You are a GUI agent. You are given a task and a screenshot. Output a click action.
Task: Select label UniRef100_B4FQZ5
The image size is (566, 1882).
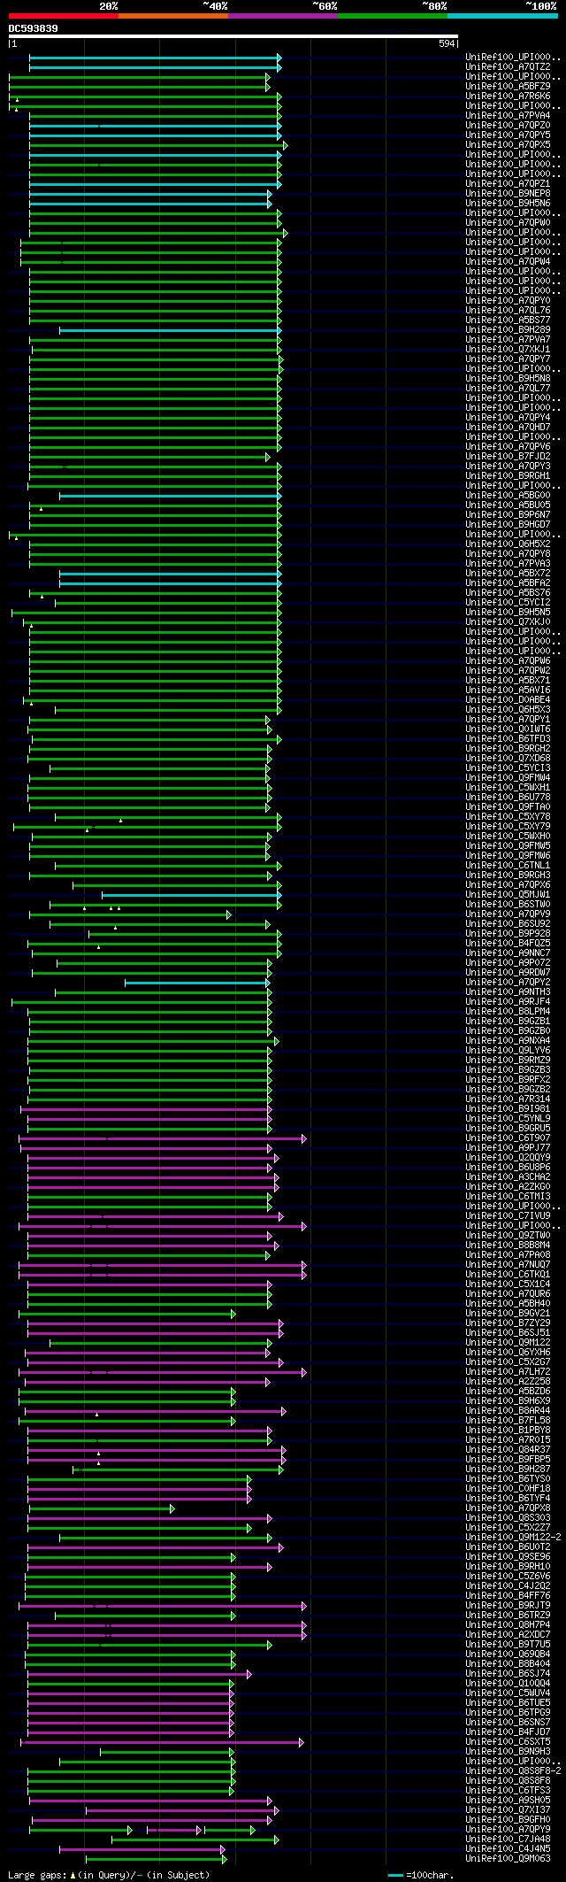click(x=508, y=944)
